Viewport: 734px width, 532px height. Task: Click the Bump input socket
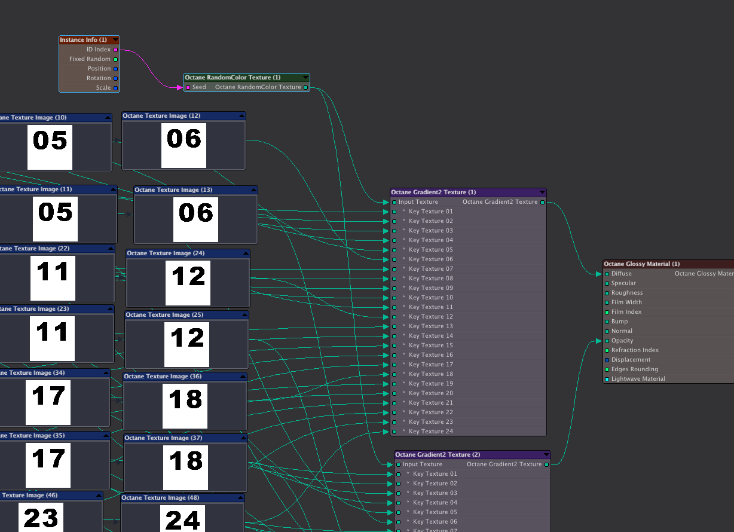[x=607, y=322]
